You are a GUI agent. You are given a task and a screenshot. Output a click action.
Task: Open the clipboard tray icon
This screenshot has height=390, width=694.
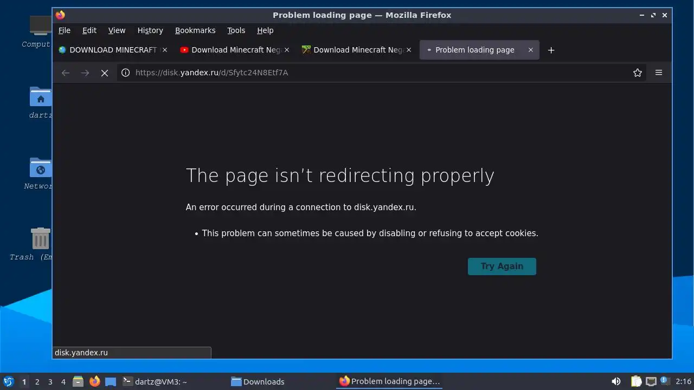tap(636, 381)
